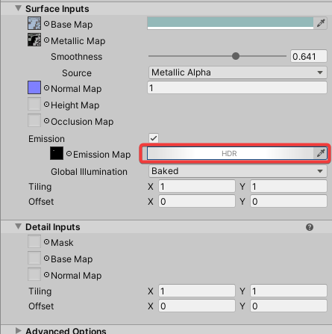
Task: Expand the Advanced Options section
Action: pos(18,330)
